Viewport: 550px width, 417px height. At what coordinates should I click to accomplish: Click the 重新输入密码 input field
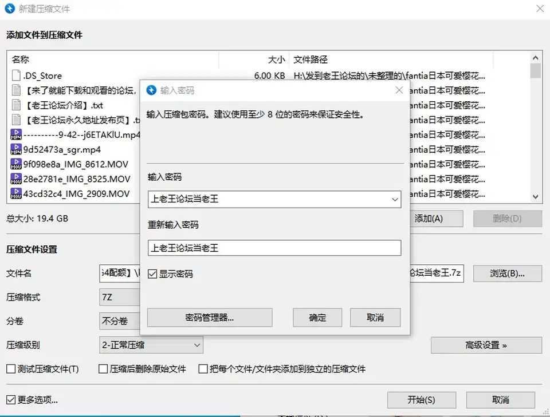(x=274, y=248)
